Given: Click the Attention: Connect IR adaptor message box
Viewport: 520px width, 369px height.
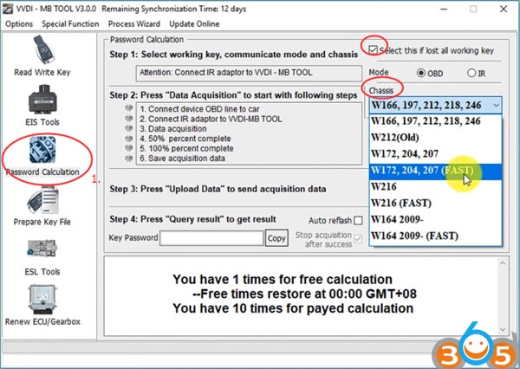Looking at the screenshot, I should click(x=249, y=73).
